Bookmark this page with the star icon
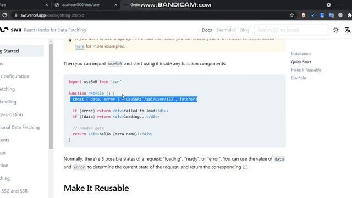352x198 pixels. pyautogui.click(x=292, y=15)
